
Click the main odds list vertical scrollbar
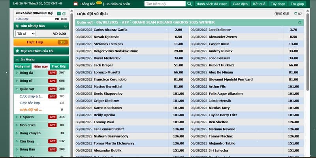(x=308, y=52)
